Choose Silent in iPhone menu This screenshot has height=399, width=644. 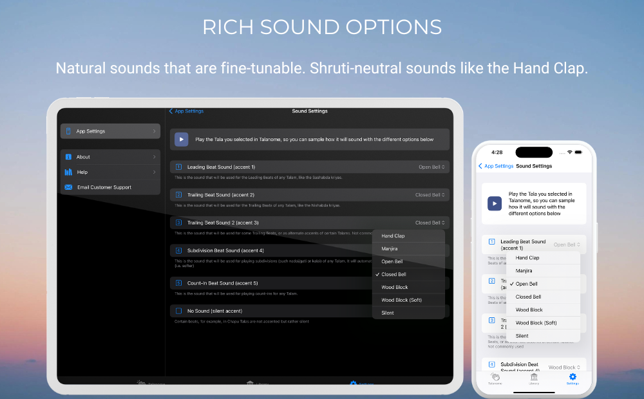pos(543,336)
